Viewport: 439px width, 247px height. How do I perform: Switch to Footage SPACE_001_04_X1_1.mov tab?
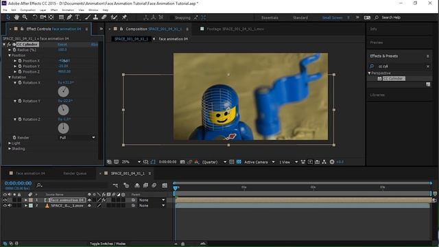pos(235,29)
